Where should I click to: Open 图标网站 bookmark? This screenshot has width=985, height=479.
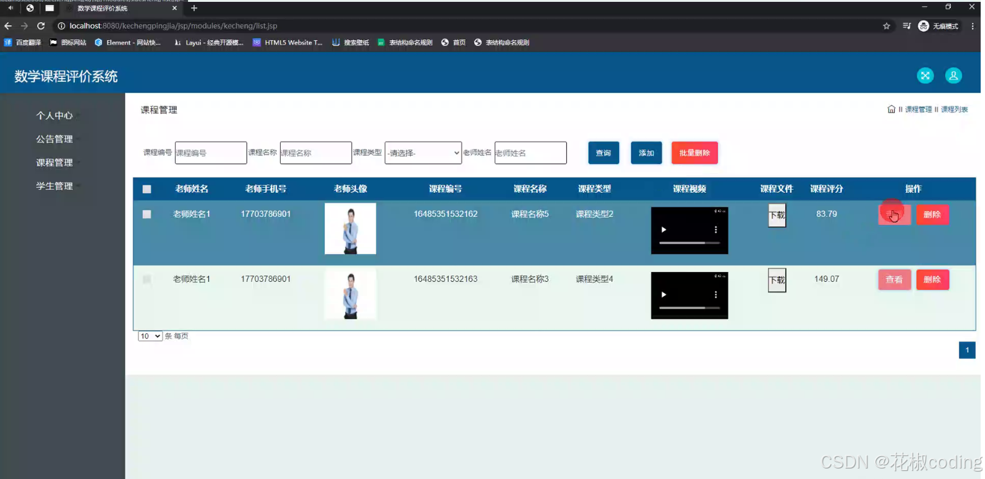pos(68,43)
